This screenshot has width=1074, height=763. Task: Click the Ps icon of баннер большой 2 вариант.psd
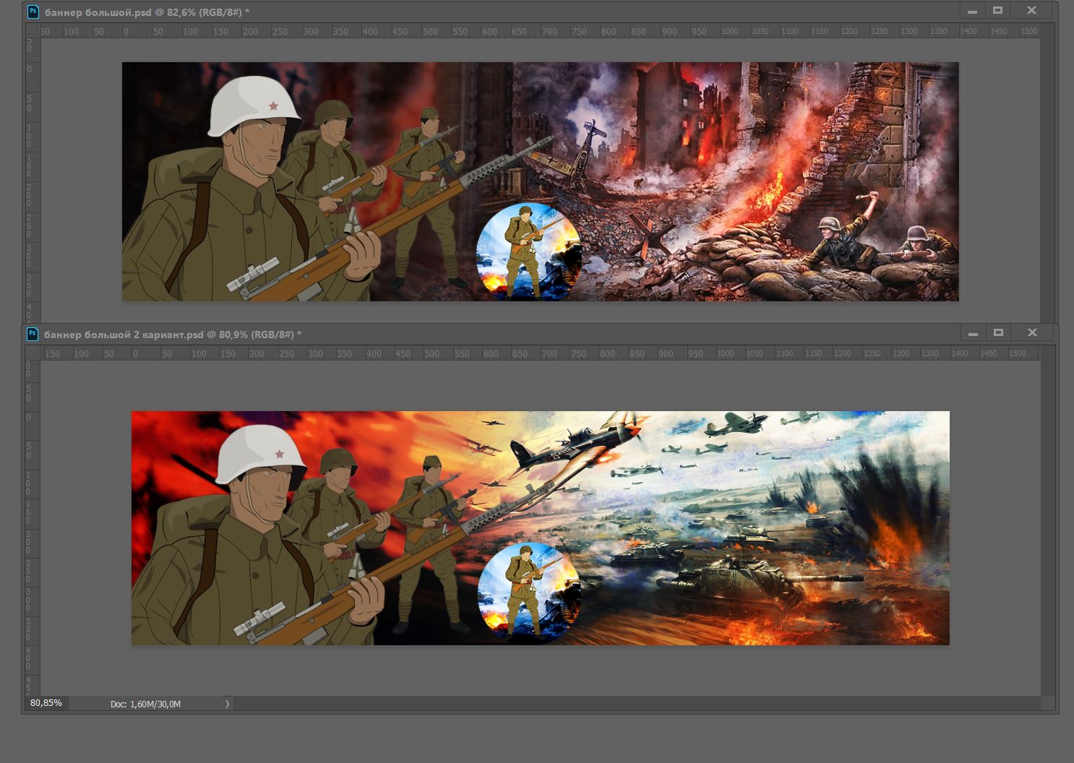[32, 334]
